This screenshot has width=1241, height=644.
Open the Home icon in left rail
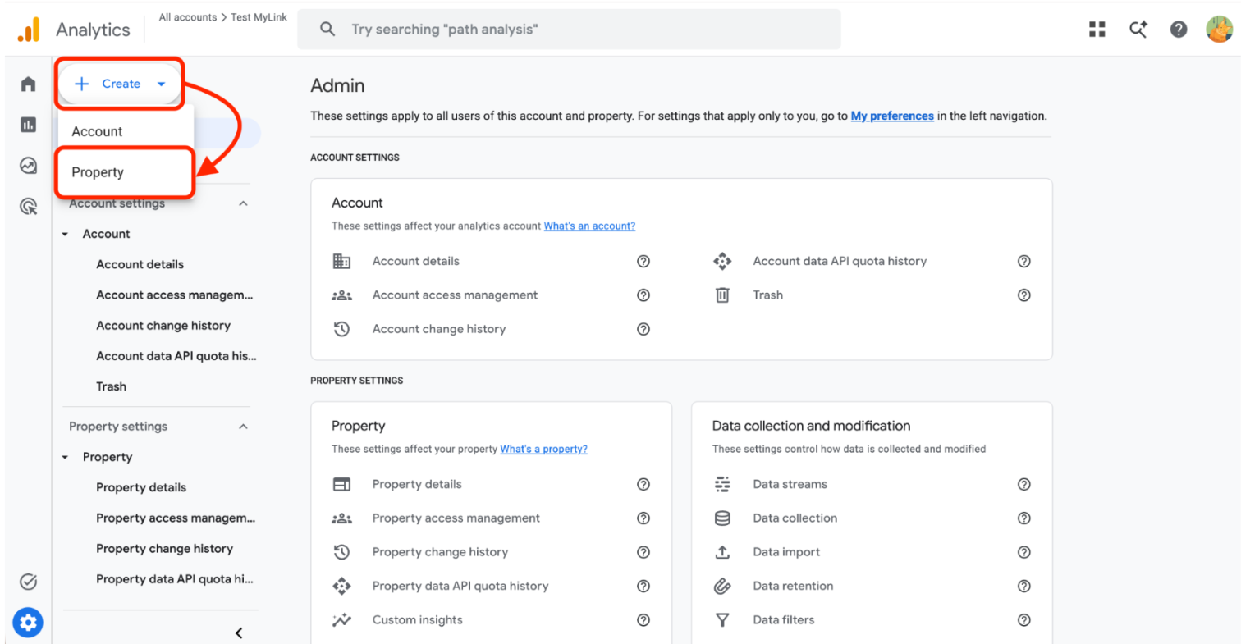(29, 84)
